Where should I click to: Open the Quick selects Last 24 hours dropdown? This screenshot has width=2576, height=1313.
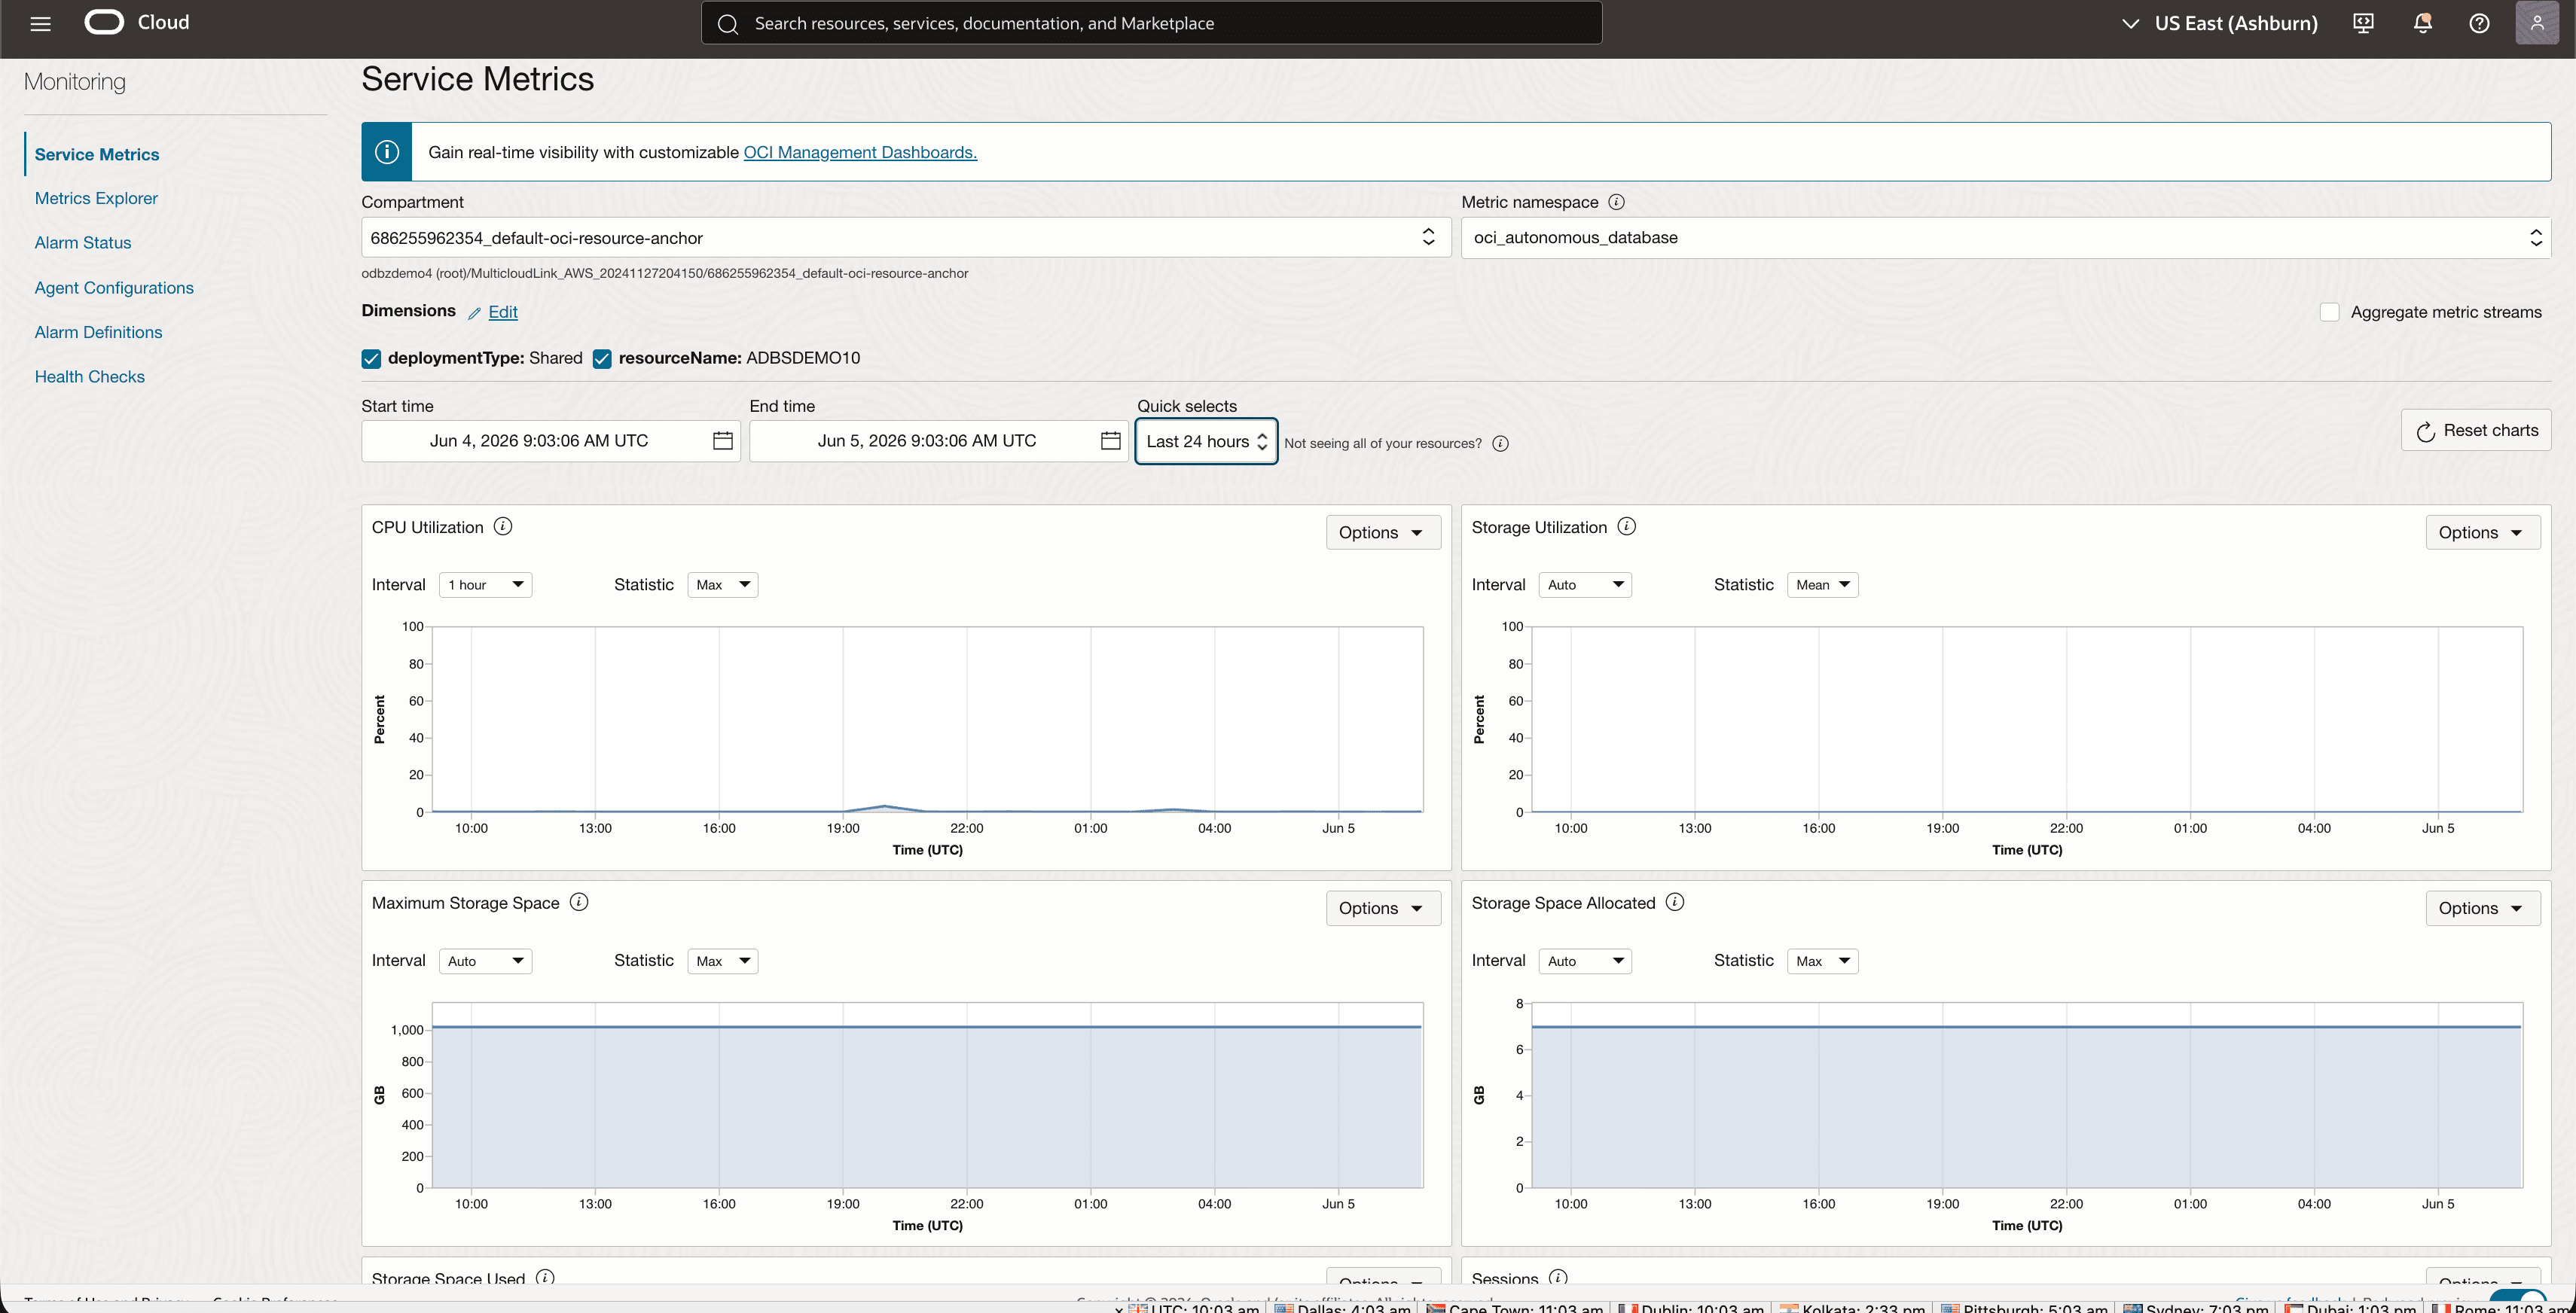1206,442
